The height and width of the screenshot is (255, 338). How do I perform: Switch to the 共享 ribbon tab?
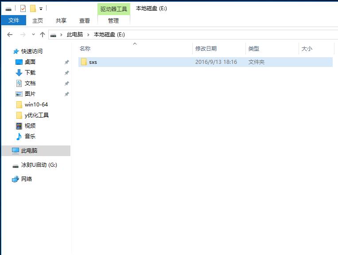[61, 20]
